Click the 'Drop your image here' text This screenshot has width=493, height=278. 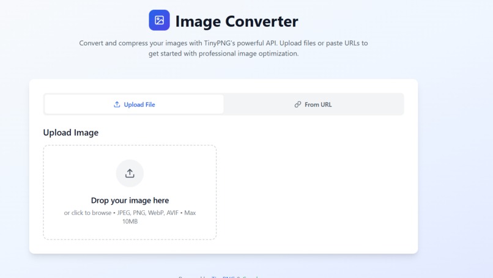[x=130, y=200]
